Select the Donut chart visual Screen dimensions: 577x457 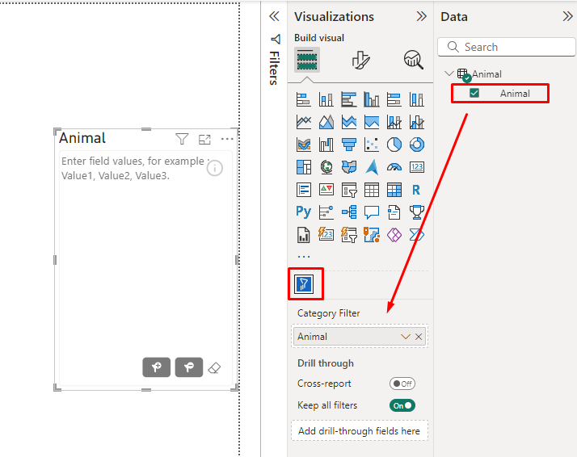click(x=417, y=145)
